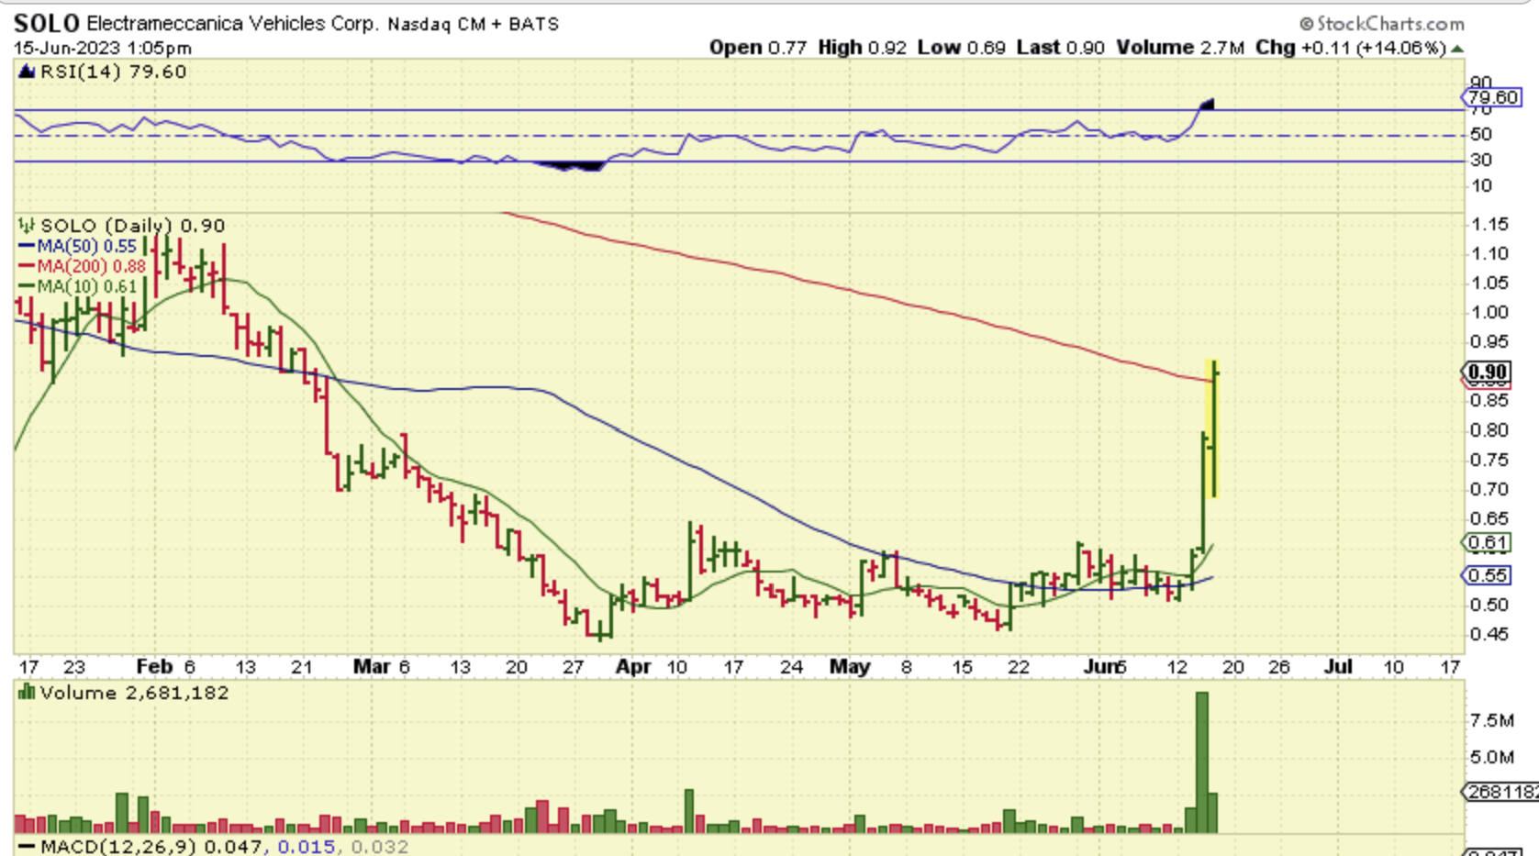Click the 5.0M volume axis label
1539x856 pixels.
point(1492,758)
